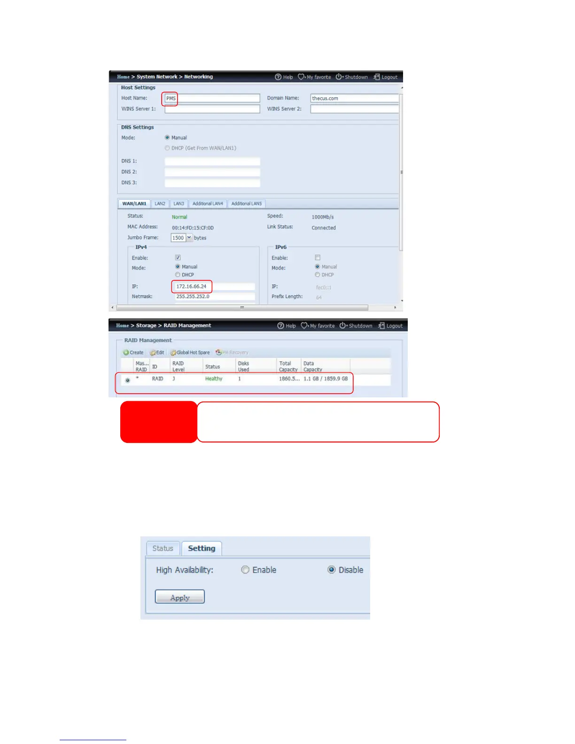Click the Host Name field containing PMS

click(212, 98)
